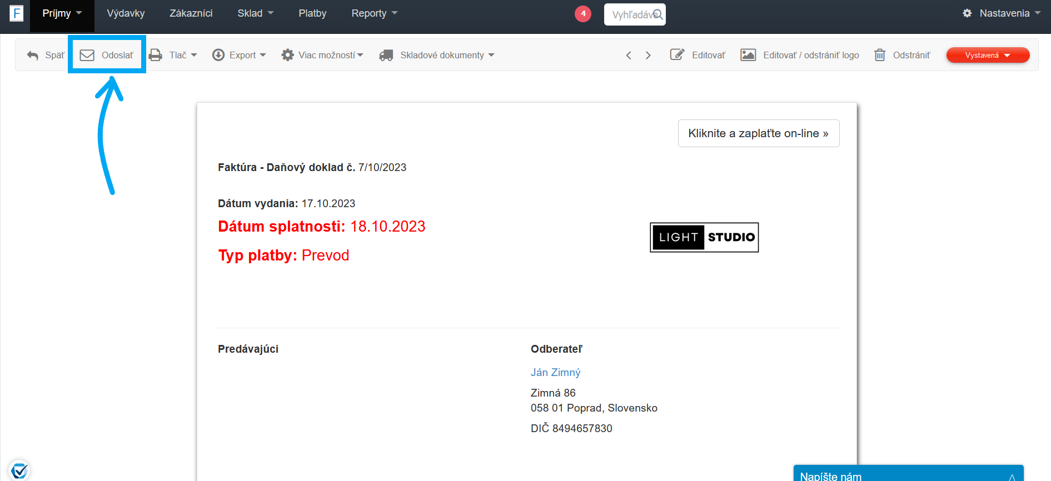Open the notifications badge showing 4
Viewport: 1051px width, 481px height.
[x=582, y=14]
